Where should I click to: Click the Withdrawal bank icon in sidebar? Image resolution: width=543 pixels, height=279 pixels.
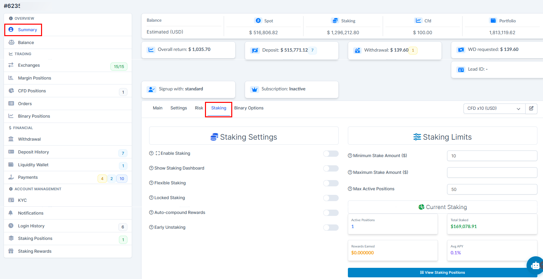(x=11, y=139)
